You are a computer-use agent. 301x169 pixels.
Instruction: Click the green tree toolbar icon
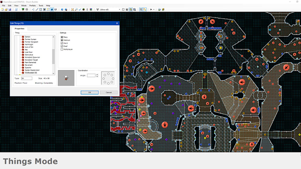23,9
